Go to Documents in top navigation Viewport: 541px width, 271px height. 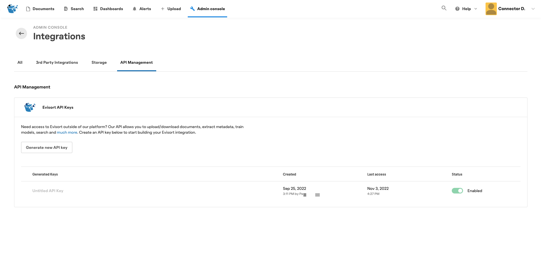[40, 9]
